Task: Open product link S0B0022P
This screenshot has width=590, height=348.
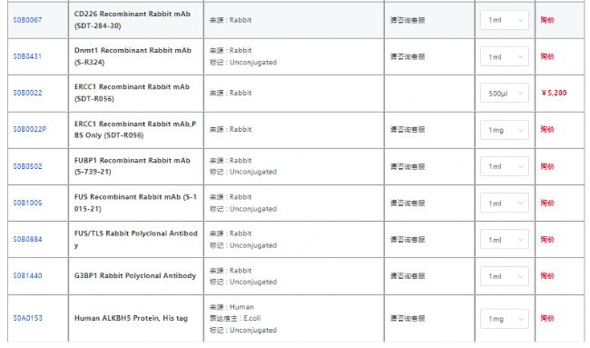Action: [x=30, y=129]
